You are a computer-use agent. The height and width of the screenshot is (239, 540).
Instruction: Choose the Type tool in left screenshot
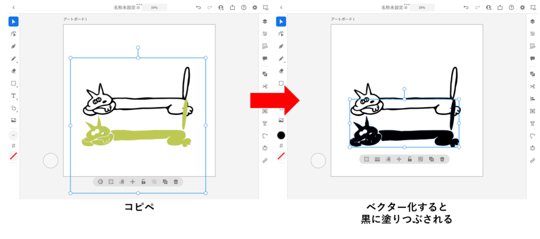pos(13,95)
